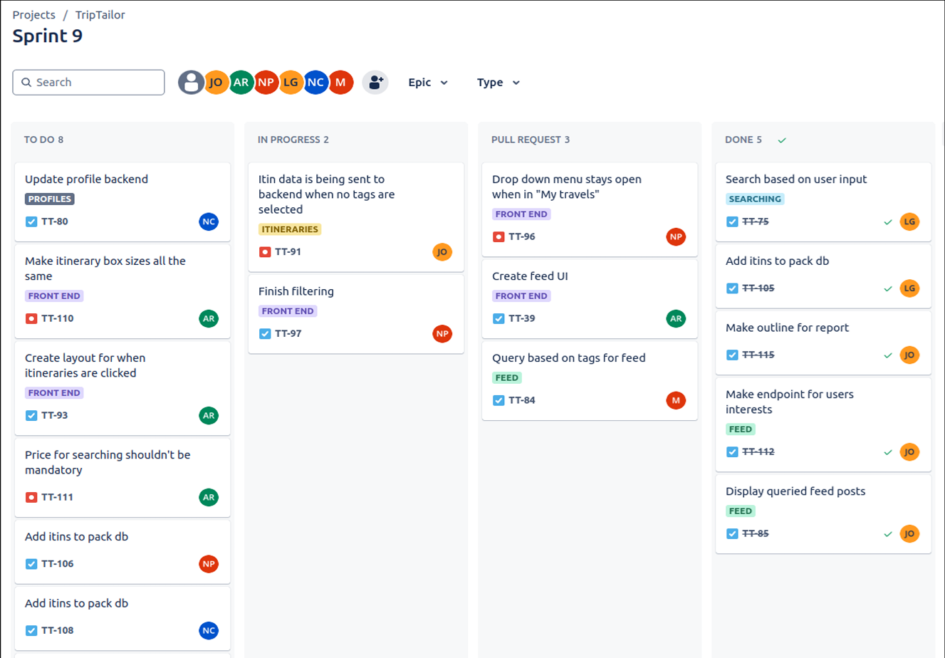Click the TO DO column header

(x=43, y=140)
